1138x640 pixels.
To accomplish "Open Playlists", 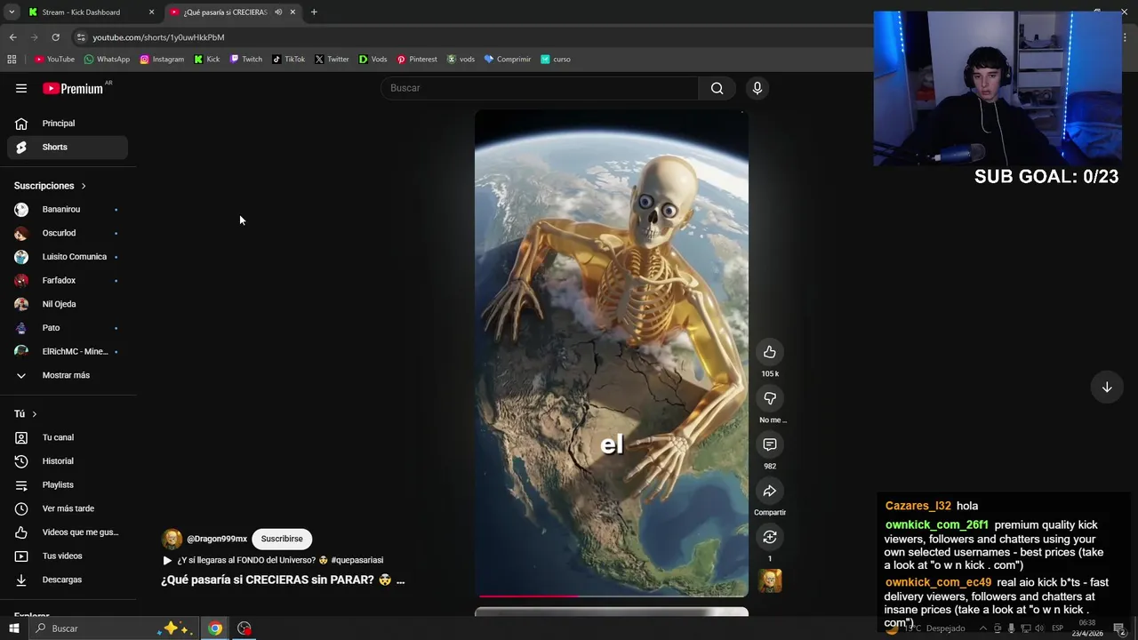I will click(x=68, y=485).
